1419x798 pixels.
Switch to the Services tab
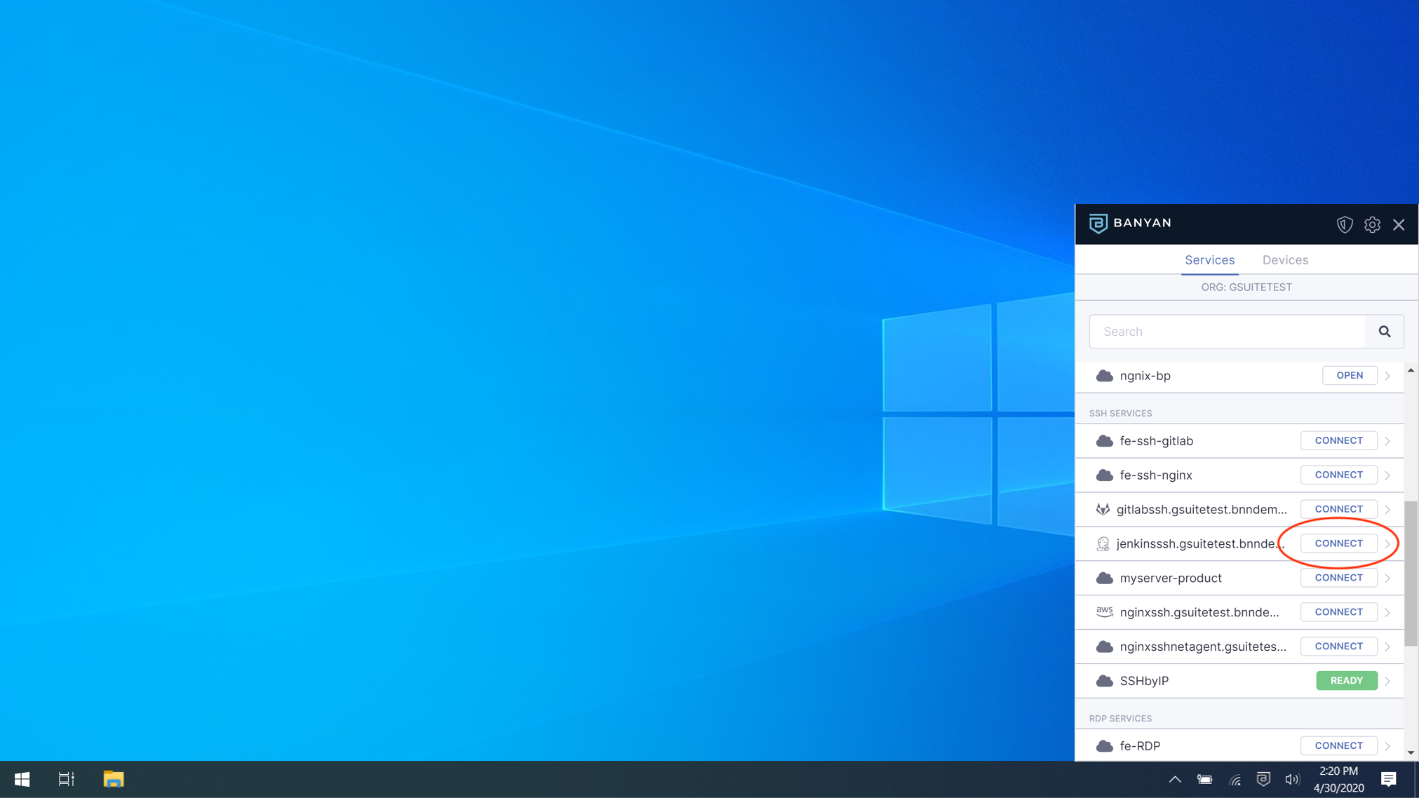[x=1209, y=260]
